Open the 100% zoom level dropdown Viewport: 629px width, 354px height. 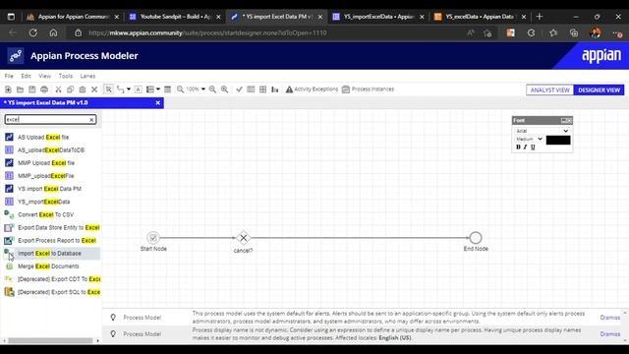pyautogui.click(x=203, y=89)
